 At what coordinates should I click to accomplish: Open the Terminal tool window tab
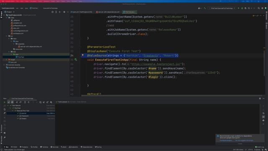tap(44, 147)
